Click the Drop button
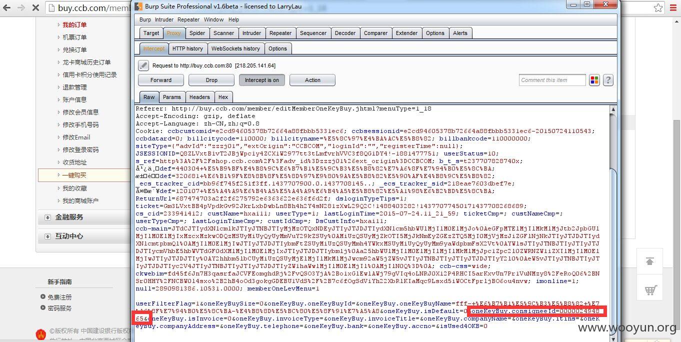This screenshot has width=681, height=342. coord(211,80)
